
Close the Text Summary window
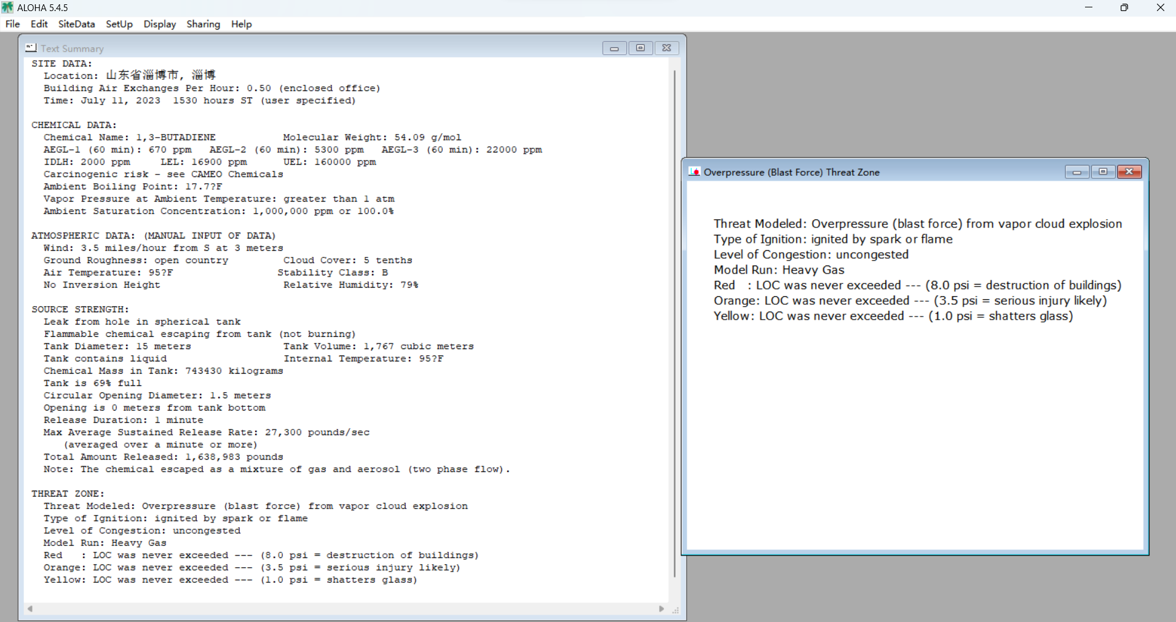click(x=666, y=48)
